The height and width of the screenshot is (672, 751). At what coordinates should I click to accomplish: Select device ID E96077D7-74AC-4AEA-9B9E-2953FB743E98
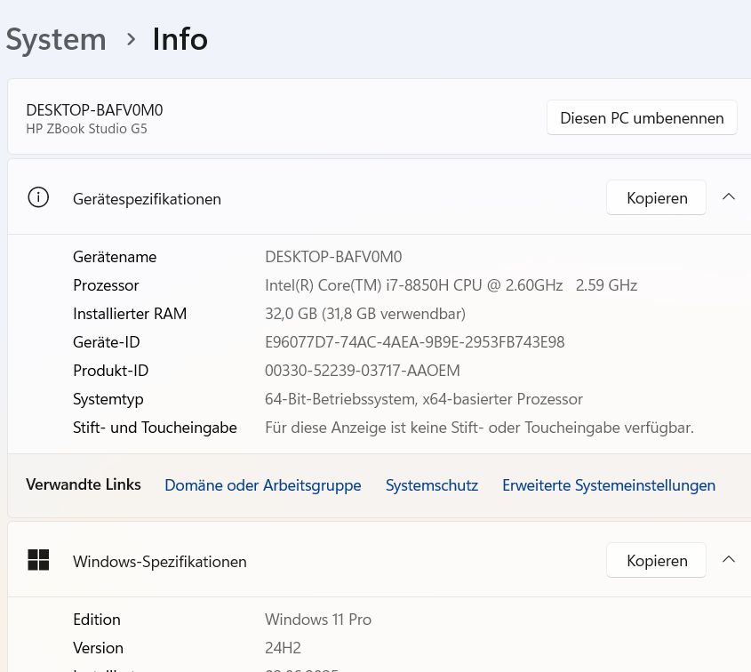click(415, 342)
